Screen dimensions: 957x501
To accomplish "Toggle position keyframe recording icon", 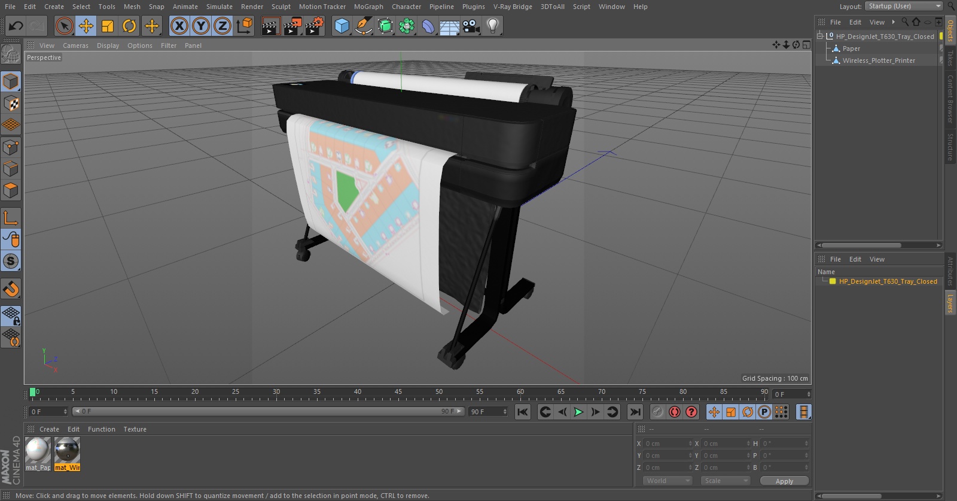I will [714, 412].
